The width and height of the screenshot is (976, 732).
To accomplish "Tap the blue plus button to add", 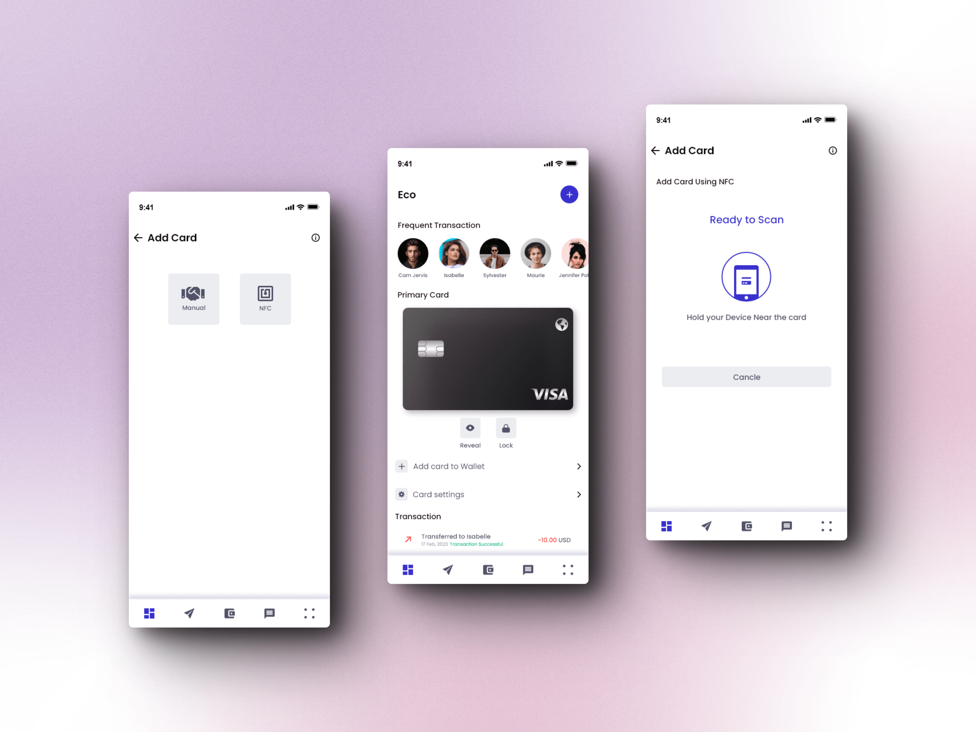I will coord(569,194).
